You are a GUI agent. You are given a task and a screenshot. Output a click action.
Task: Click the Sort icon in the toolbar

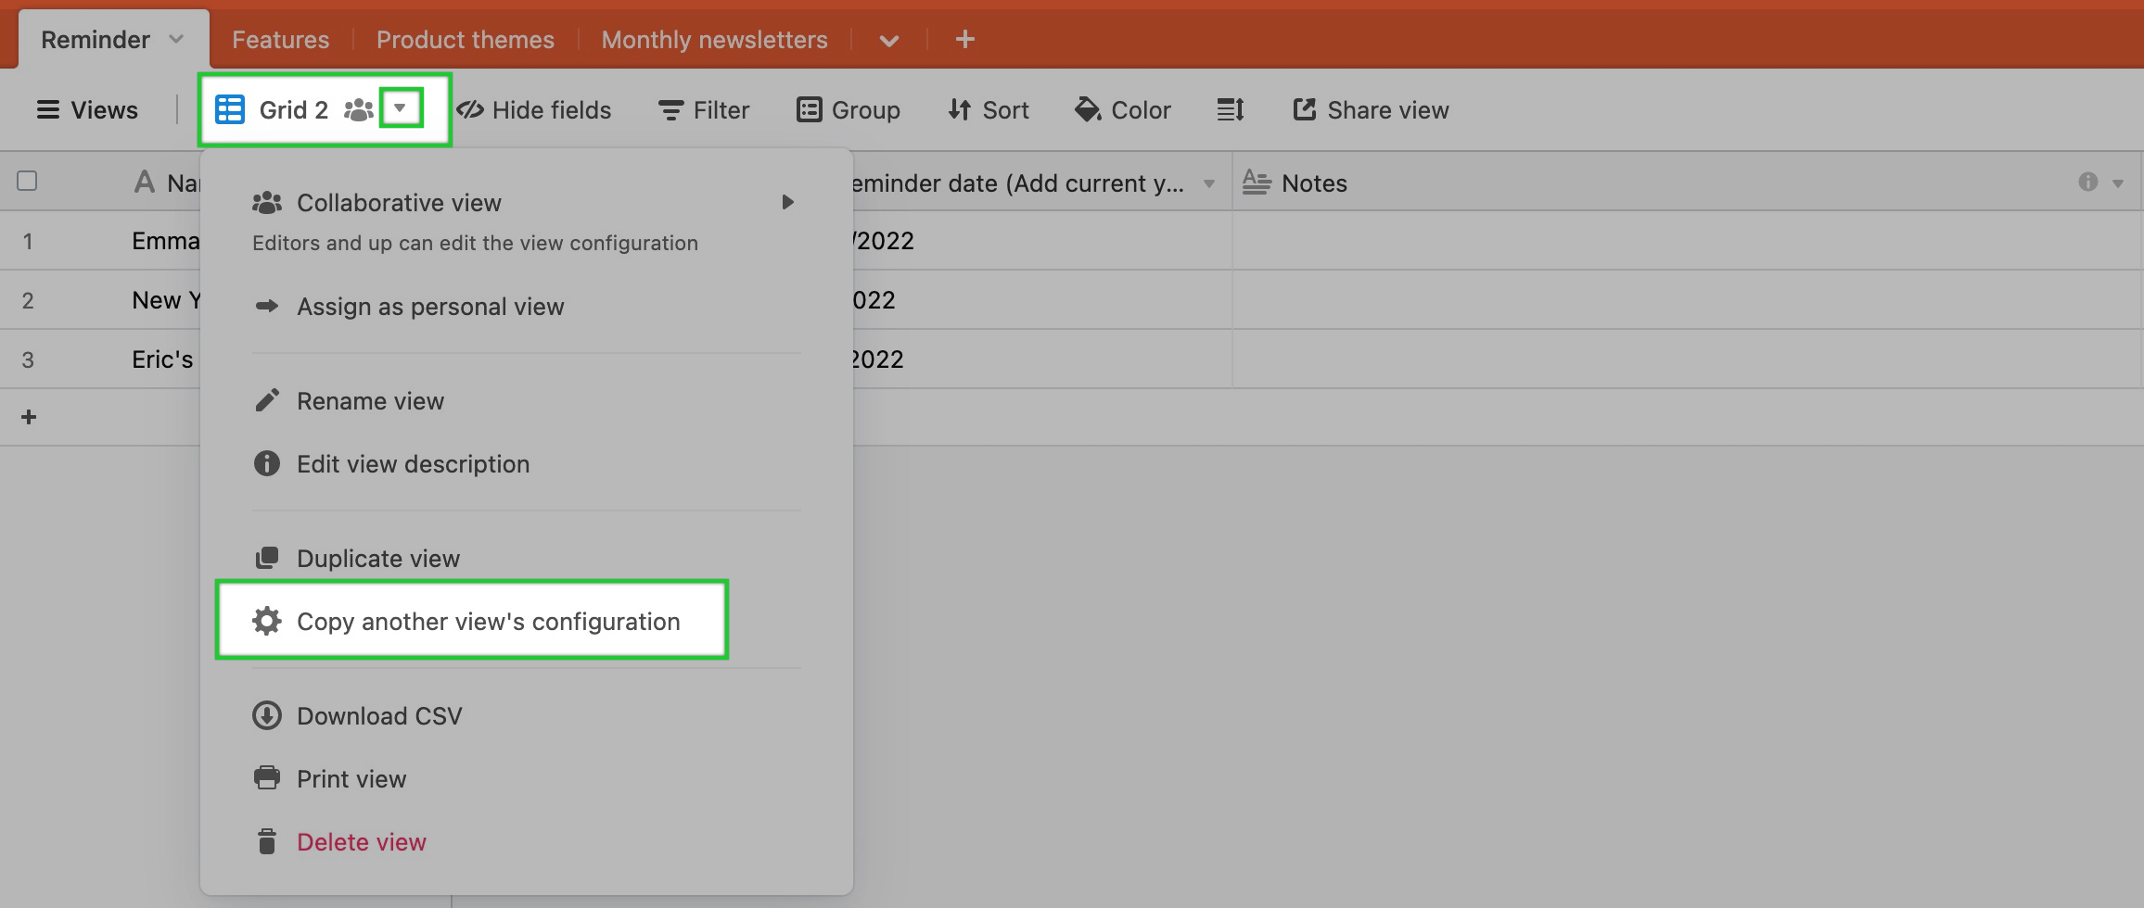click(960, 109)
